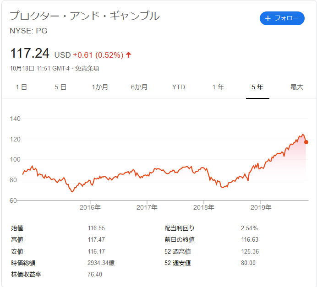Viewport: 317px width, 287px height.
Task: Switch to the 1か月 range tab
Action: pos(100,87)
